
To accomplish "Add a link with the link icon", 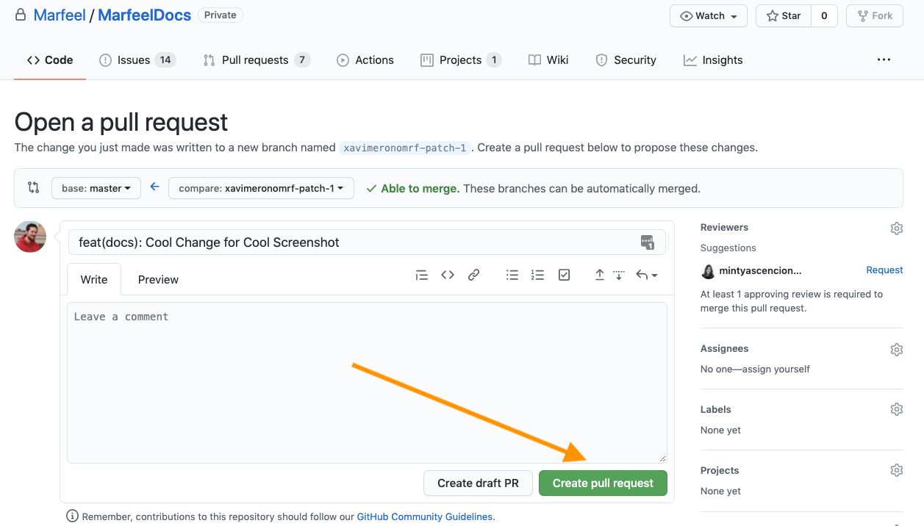I will 474,275.
